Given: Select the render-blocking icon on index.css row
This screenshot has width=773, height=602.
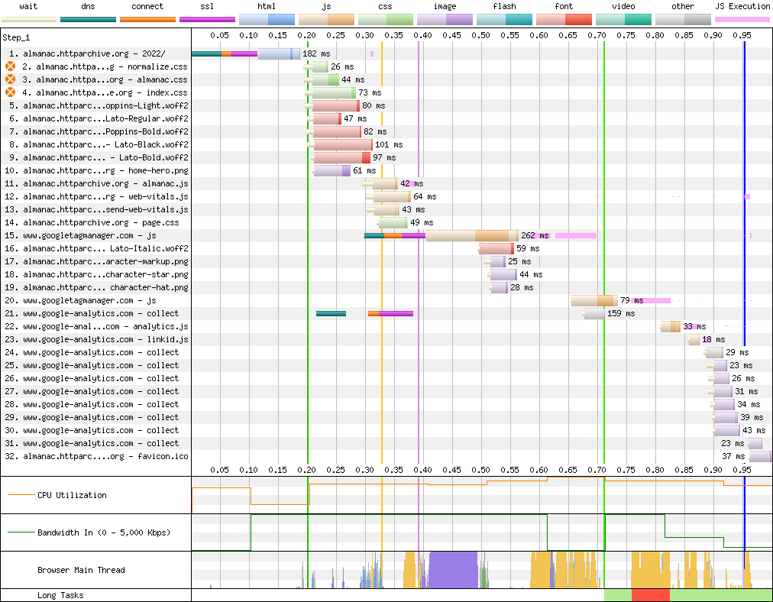Looking at the screenshot, I should click(x=11, y=92).
